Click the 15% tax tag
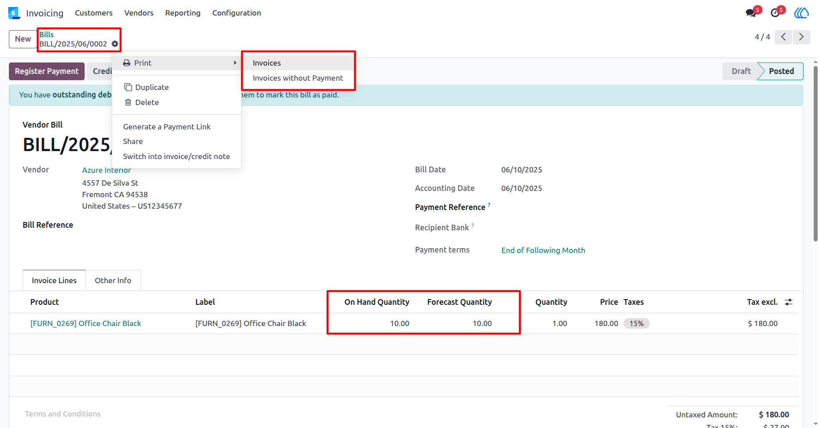819x428 pixels. (636, 323)
